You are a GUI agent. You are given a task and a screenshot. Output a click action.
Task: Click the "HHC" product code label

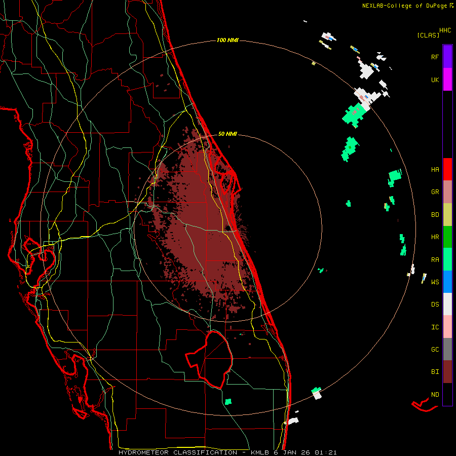click(x=445, y=30)
